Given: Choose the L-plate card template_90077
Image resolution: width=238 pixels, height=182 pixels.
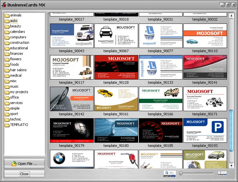Looking at the screenshot, I should click(x=161, y=36).
